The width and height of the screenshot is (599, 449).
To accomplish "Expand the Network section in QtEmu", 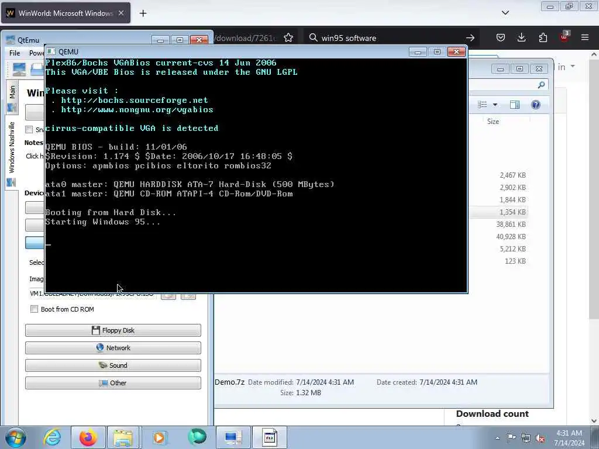I will pos(113,348).
